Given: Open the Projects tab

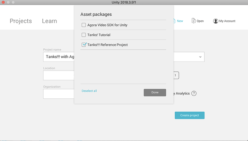Looking at the screenshot, I should tap(21, 21).
